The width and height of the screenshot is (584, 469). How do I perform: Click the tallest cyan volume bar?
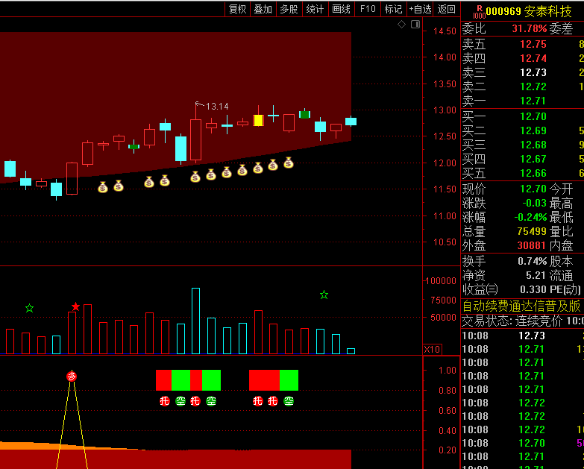(196, 321)
